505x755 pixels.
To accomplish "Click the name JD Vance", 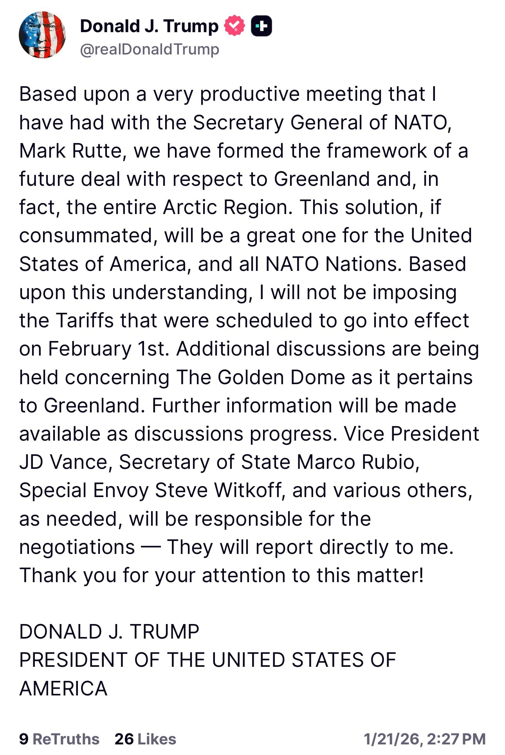I will click(x=63, y=462).
